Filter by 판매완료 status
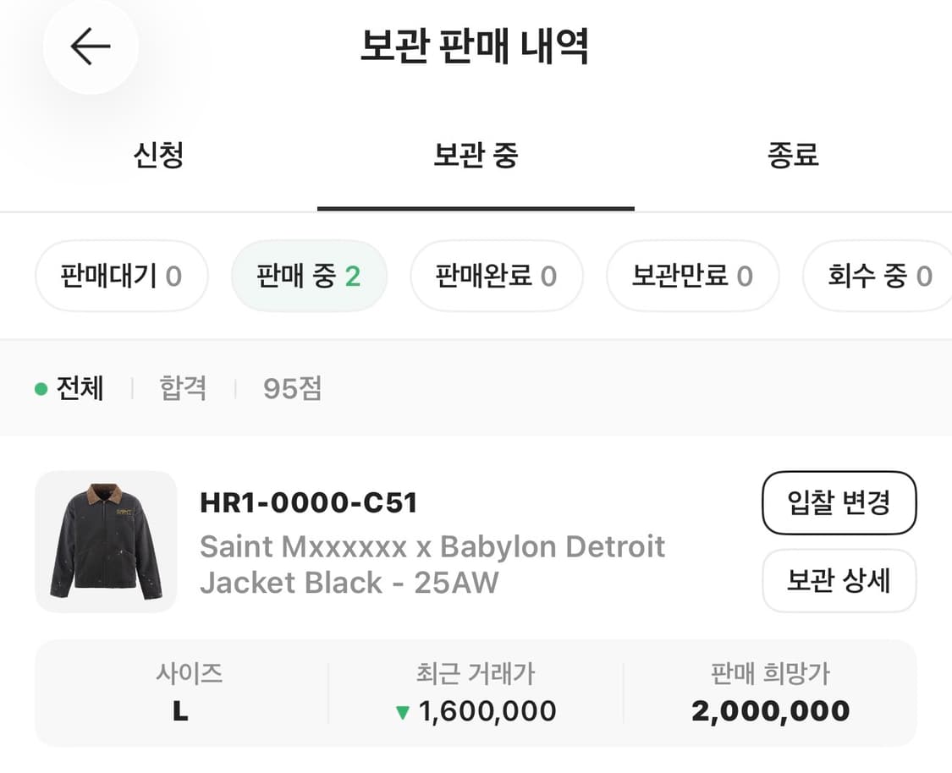 (x=497, y=276)
